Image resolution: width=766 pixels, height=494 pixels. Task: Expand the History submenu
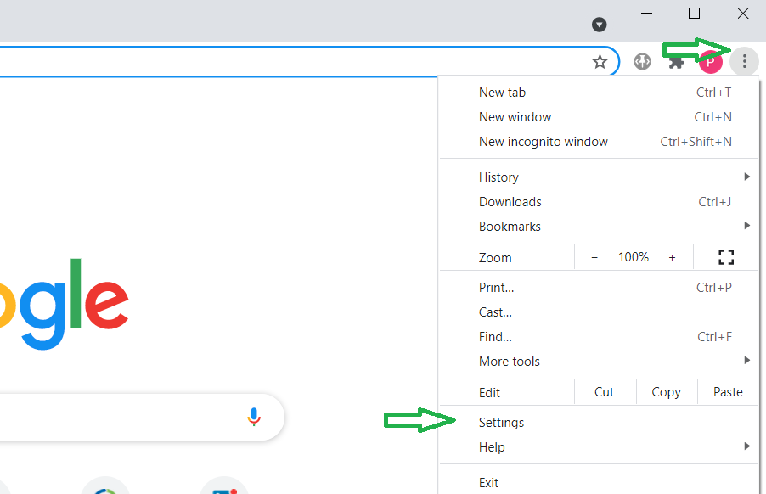pyautogui.click(x=599, y=177)
